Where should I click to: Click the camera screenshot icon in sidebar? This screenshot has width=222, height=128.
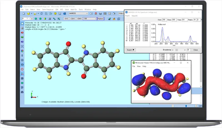point(22,92)
